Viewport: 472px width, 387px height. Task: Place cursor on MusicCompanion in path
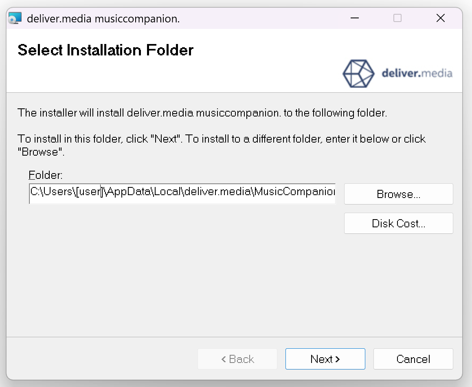[x=295, y=191]
